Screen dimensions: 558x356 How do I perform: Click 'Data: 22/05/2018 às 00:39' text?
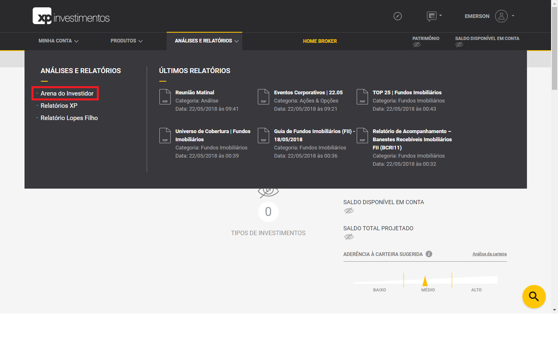pyautogui.click(x=207, y=156)
